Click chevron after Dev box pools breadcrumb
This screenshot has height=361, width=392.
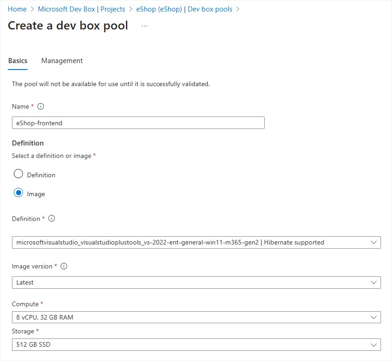(238, 9)
